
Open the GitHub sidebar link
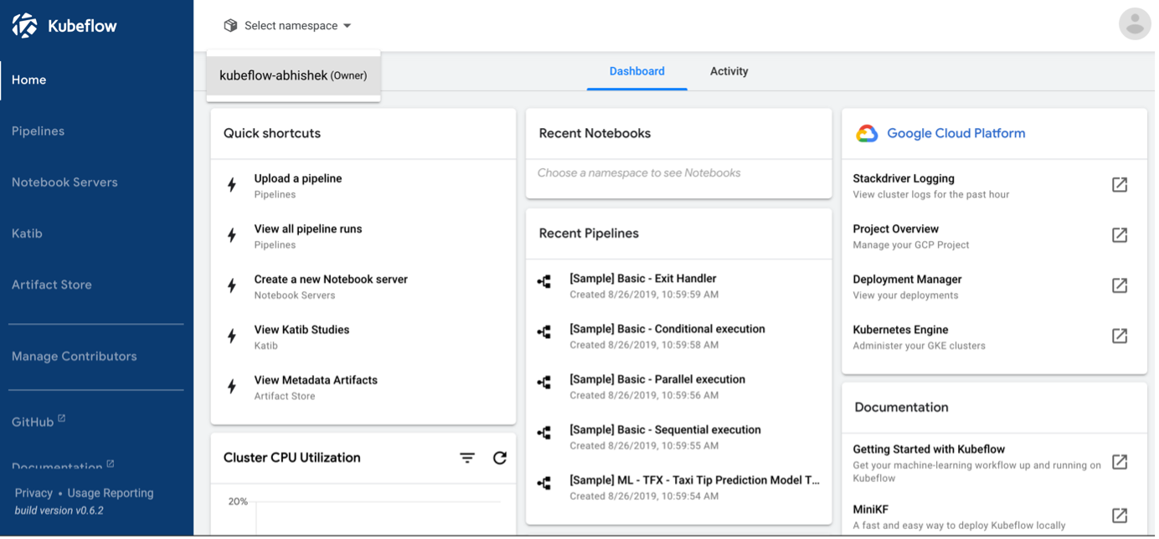click(33, 422)
